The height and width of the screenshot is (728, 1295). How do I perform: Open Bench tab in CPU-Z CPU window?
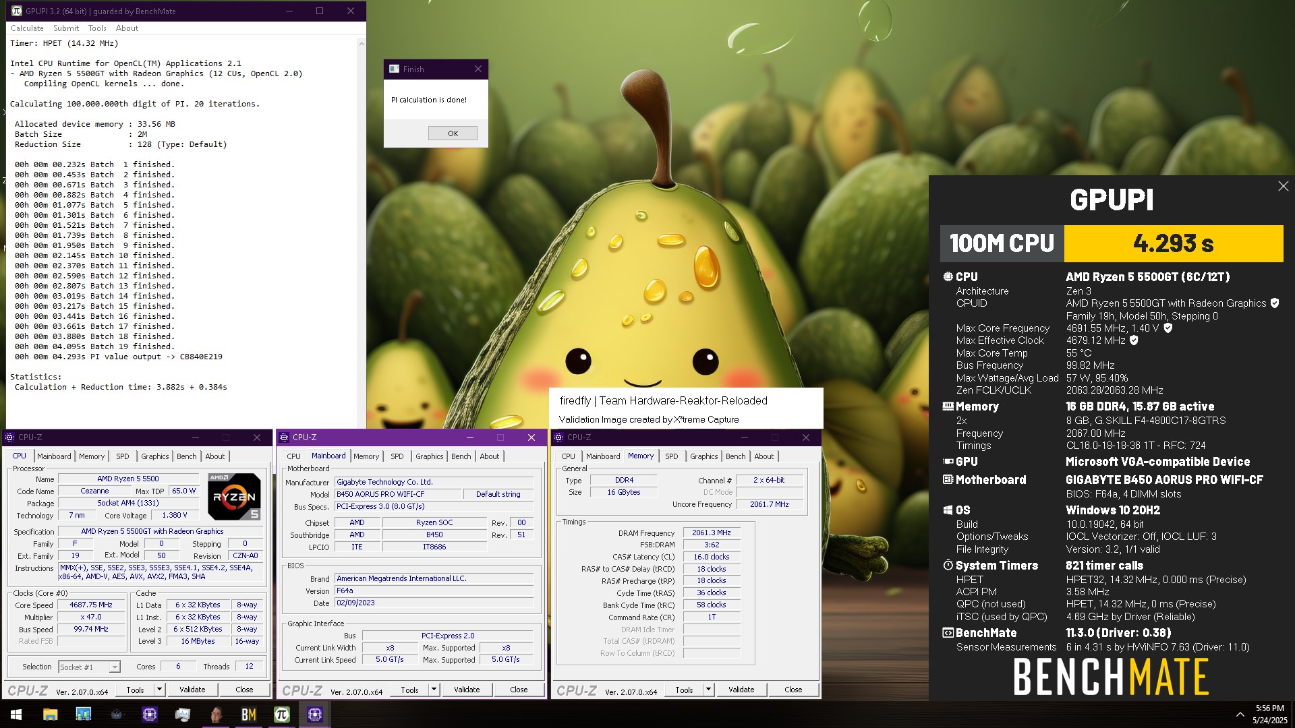click(187, 456)
